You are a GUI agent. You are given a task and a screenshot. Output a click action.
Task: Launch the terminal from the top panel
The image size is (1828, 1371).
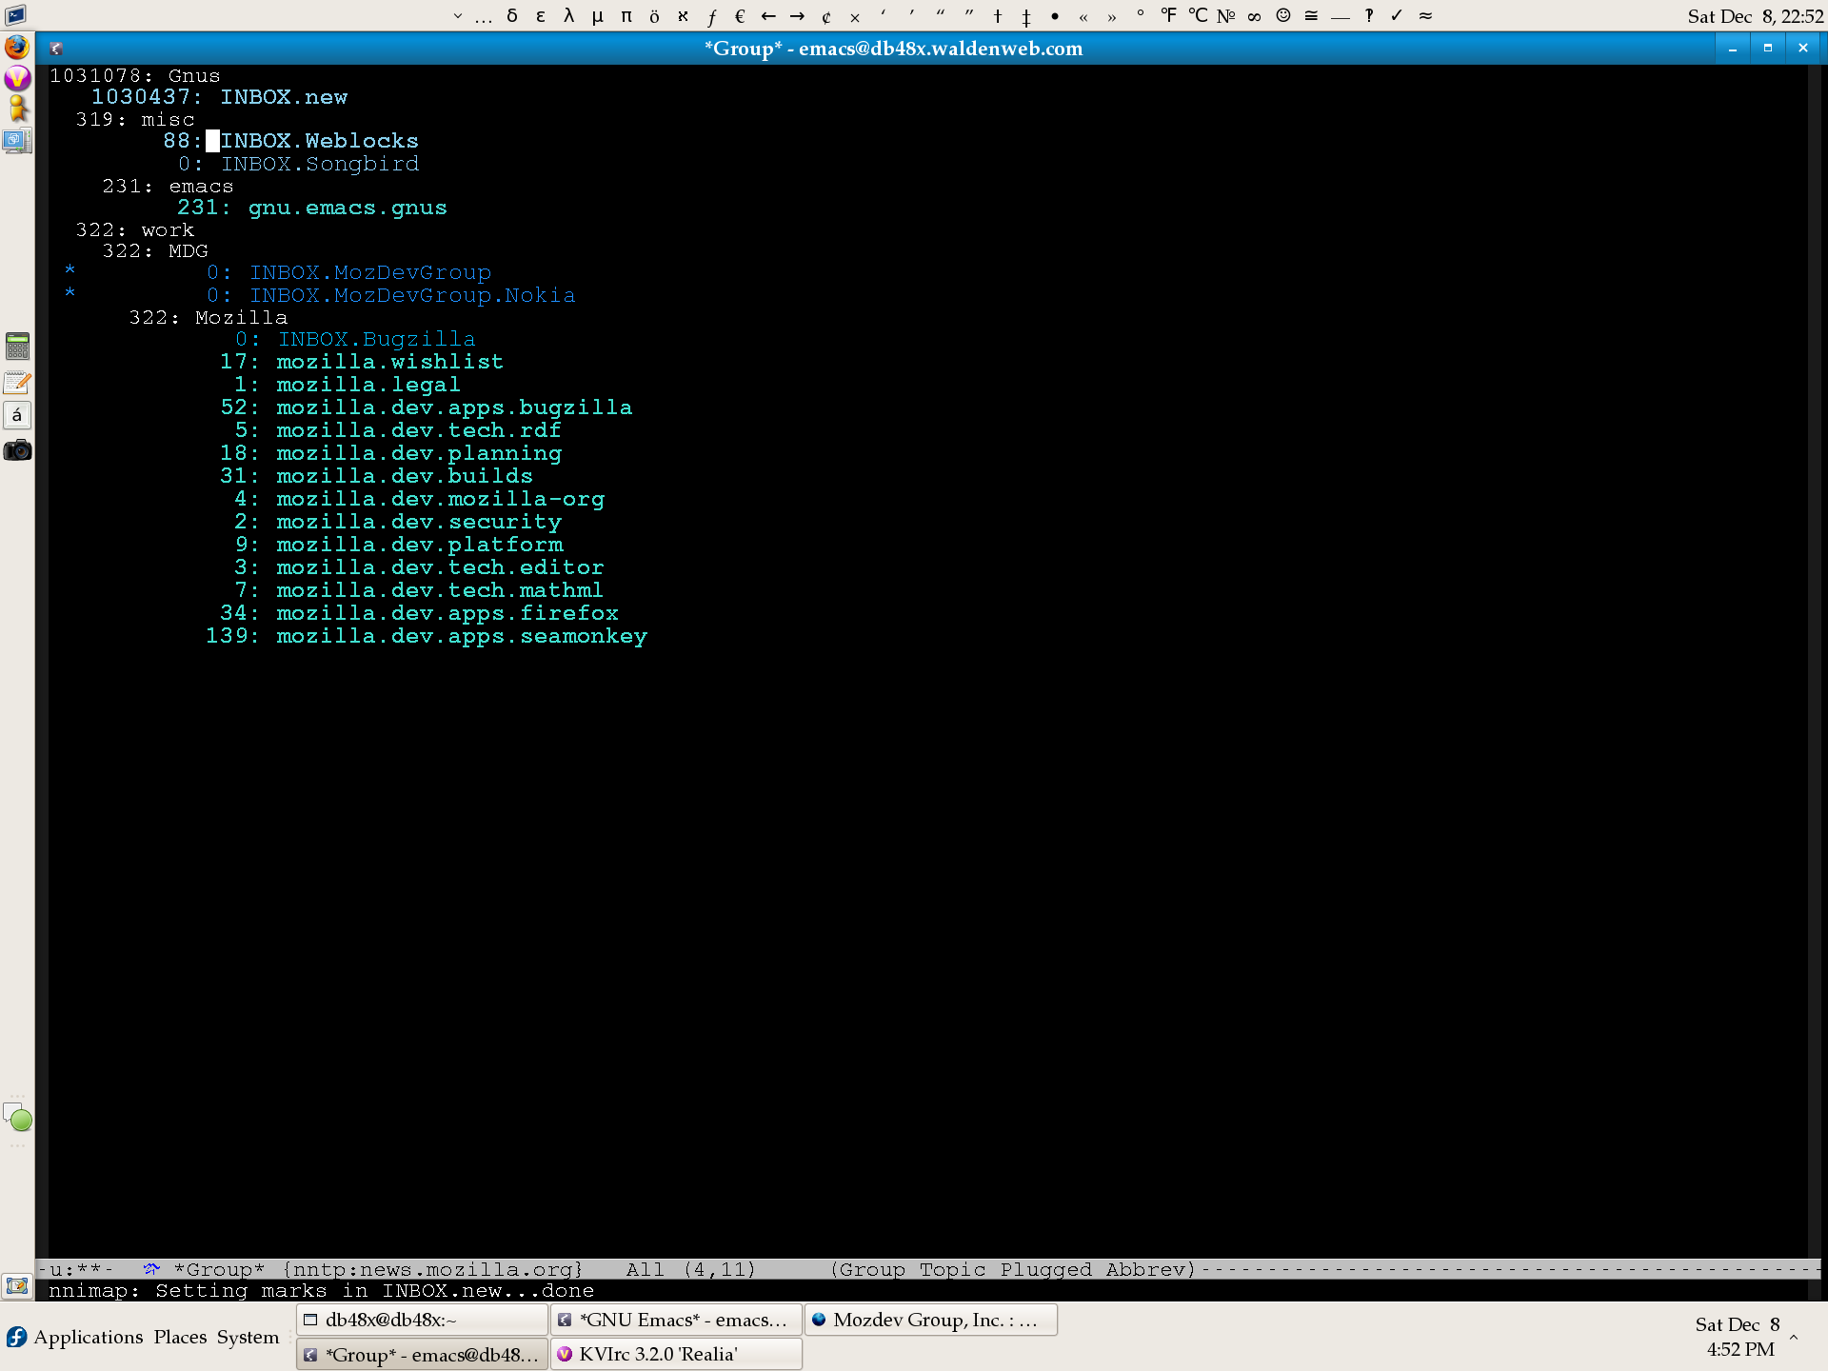point(15,14)
